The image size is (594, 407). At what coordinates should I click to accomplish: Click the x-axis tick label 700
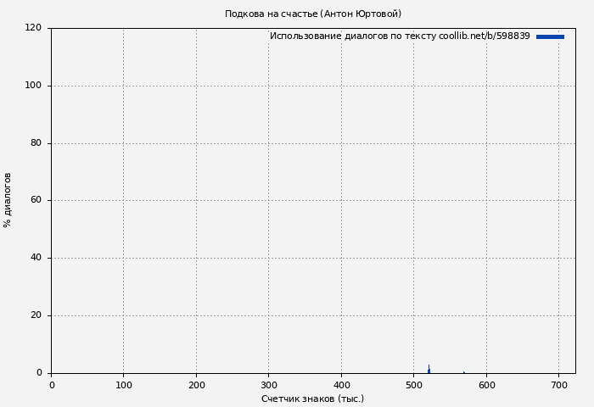click(558, 385)
